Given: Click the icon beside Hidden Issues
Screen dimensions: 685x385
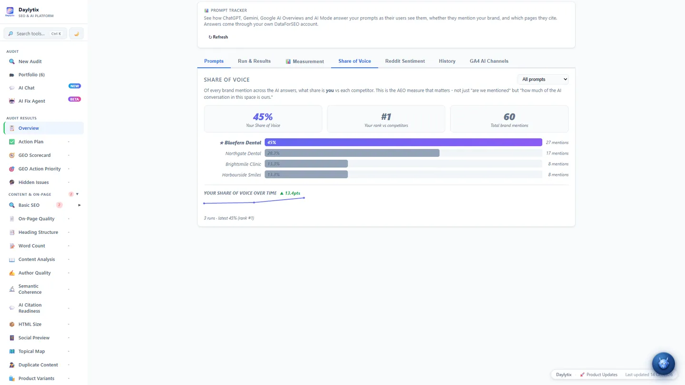Looking at the screenshot, I should pyautogui.click(x=12, y=183).
